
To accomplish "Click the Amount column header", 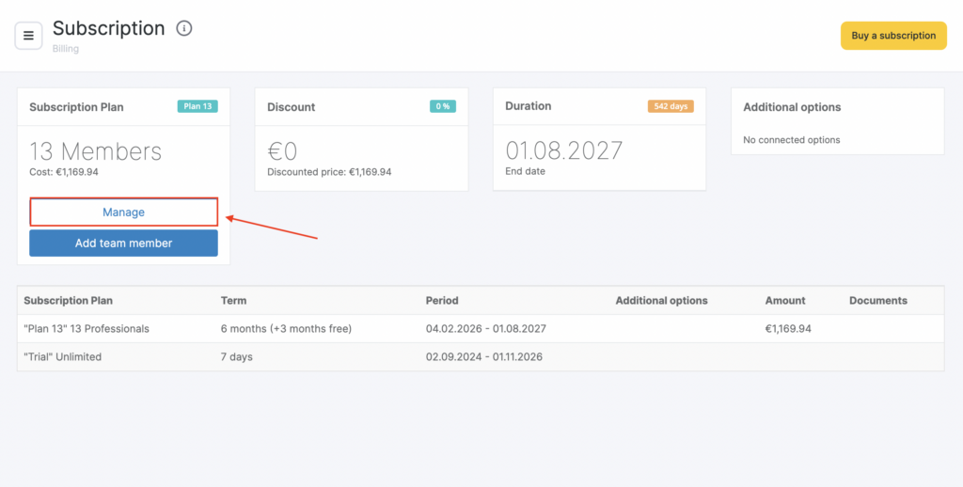I will click(x=785, y=301).
